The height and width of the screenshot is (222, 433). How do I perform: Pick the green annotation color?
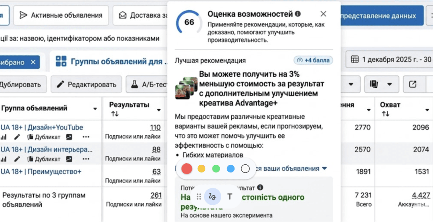[x=216, y=168]
